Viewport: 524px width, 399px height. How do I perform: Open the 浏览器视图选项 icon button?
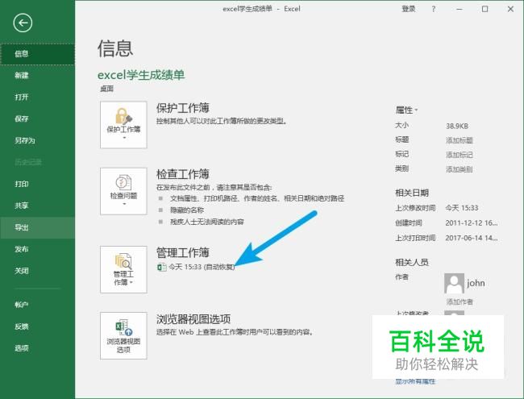click(123, 336)
